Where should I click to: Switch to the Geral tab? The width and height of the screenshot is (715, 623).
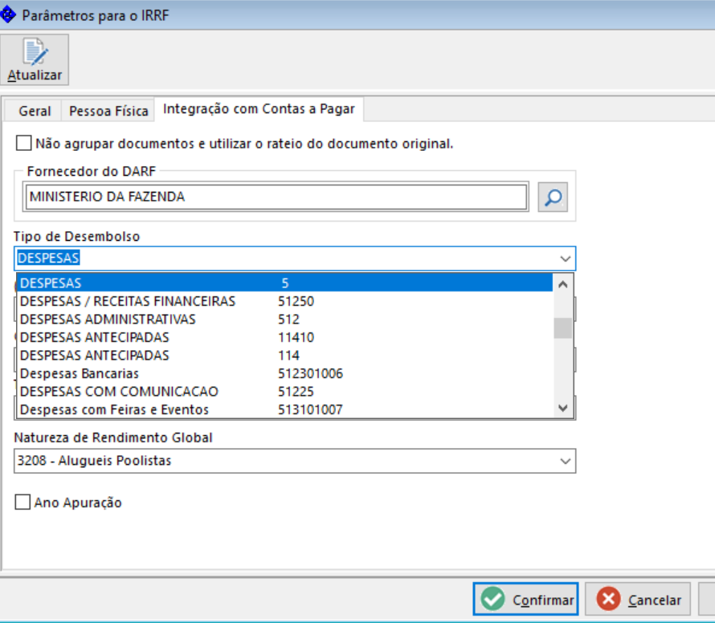(35, 111)
